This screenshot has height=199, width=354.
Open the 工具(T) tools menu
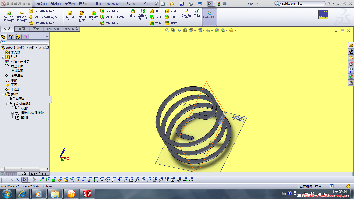pyautogui.click(x=97, y=4)
